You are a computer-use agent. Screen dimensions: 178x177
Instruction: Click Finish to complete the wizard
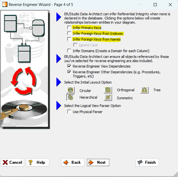147,162
